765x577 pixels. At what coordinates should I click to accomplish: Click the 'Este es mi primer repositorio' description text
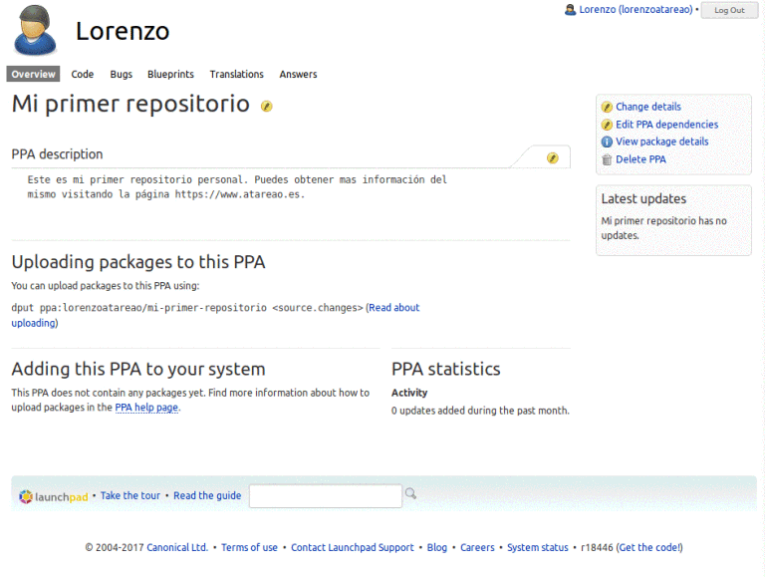[x=237, y=187]
